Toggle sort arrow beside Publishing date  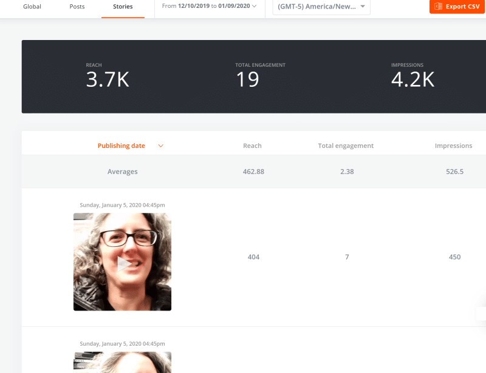160,146
